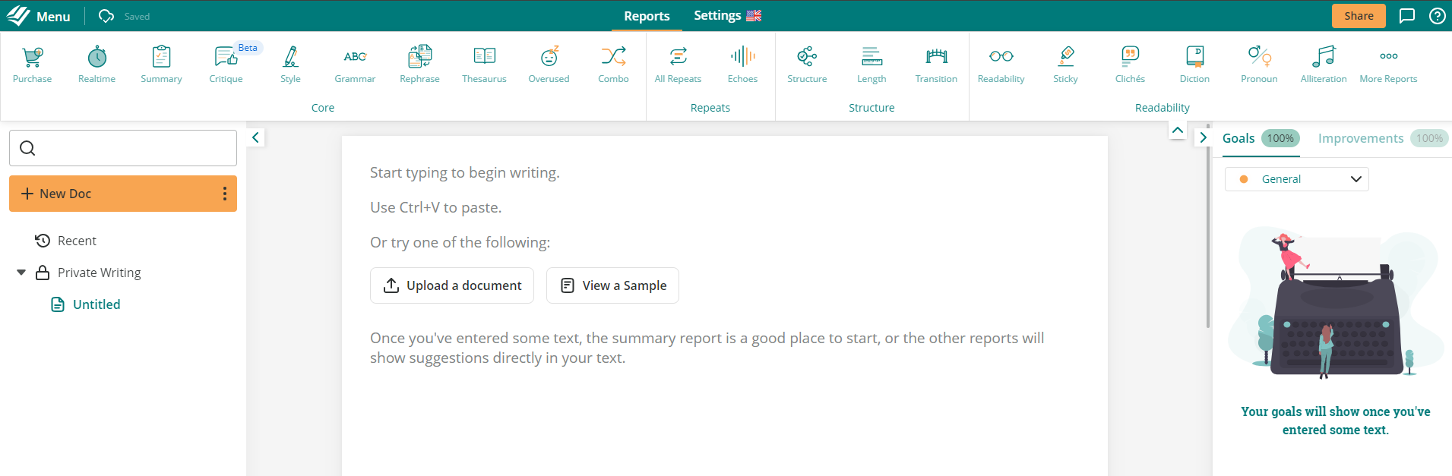
Task: Open the Purchase cart icon
Action: (33, 65)
